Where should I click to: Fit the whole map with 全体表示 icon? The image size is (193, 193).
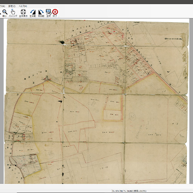click(23, 13)
